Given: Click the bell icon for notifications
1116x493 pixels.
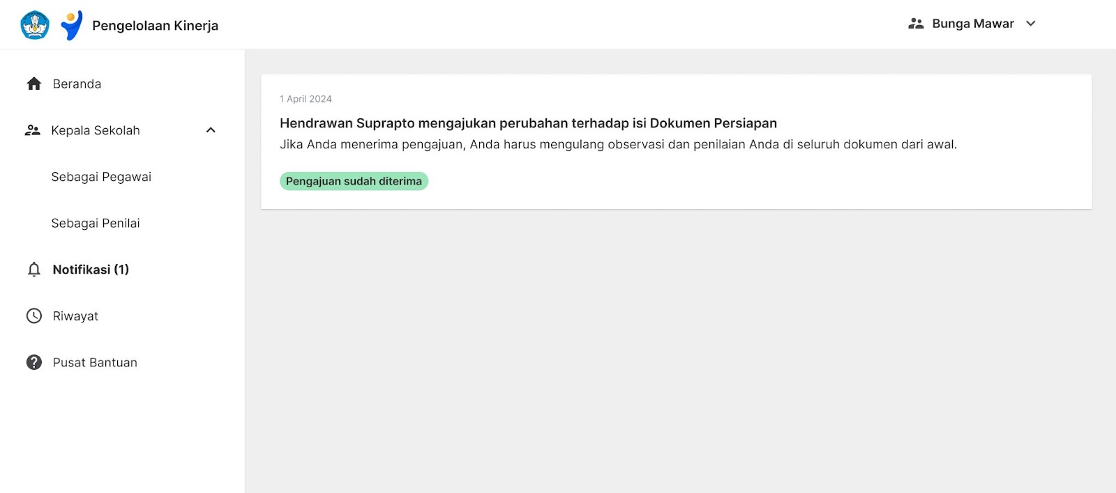Looking at the screenshot, I should pos(33,269).
